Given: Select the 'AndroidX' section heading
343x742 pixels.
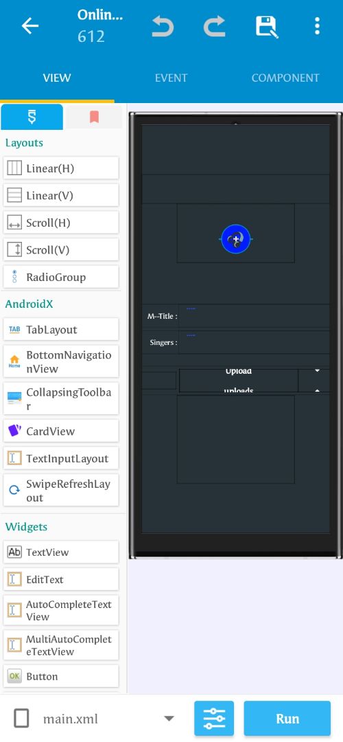Looking at the screenshot, I should [29, 304].
